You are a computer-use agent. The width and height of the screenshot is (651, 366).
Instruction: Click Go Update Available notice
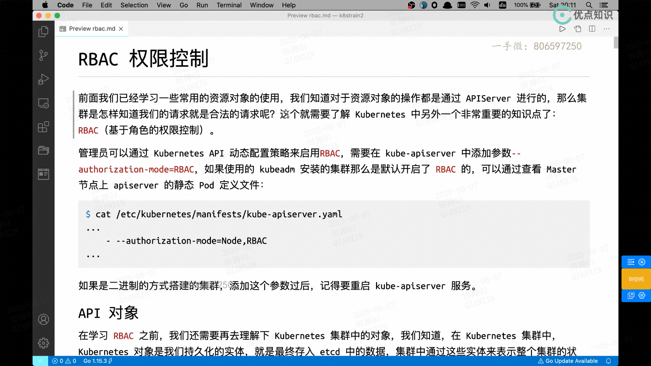tap(568, 361)
